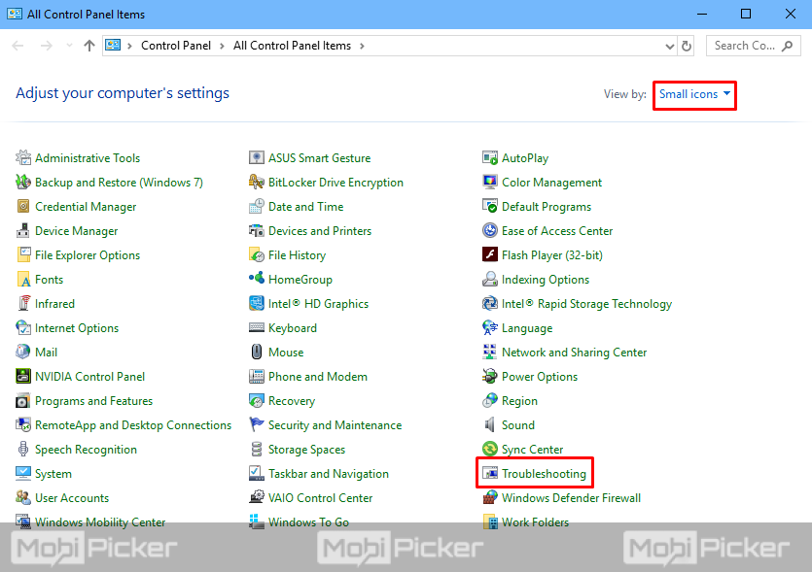Viewport: 812px width, 572px height.
Task: Open the Recovery link
Action: pos(292,401)
